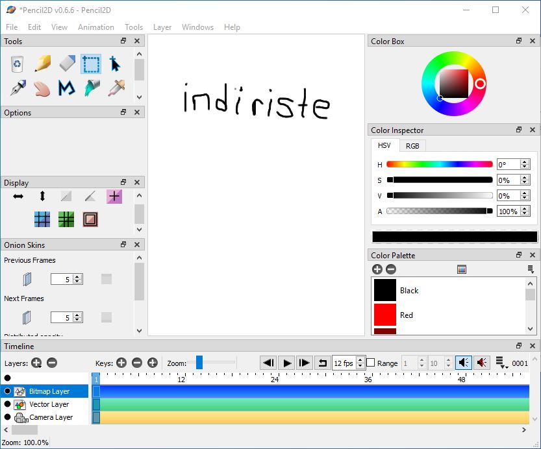Select the Eraser tool
This screenshot has width=541, height=449.
click(67, 64)
